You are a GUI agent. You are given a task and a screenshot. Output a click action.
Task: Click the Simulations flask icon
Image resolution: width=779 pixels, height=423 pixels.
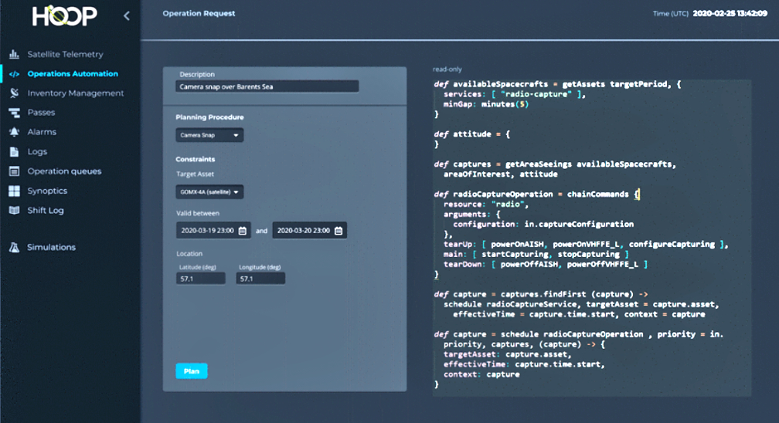13,248
